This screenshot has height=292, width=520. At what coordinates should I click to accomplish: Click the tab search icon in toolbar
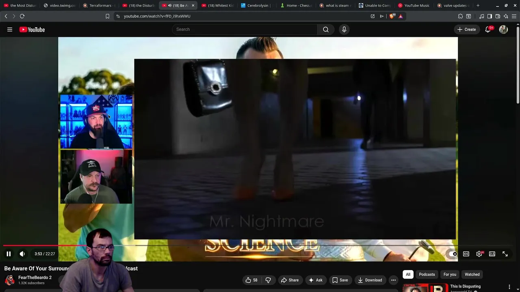click(x=468, y=16)
